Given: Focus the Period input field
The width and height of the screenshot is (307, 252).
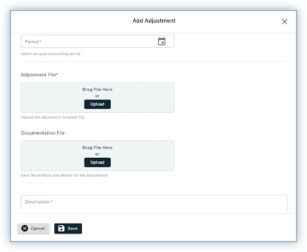Looking at the screenshot, I should pyautogui.click(x=97, y=42).
